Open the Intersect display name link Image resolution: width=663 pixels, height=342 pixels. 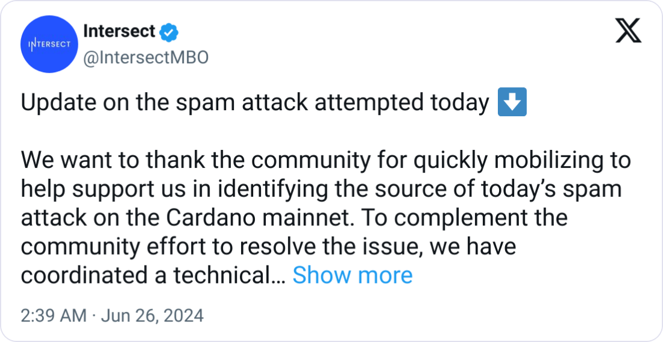tap(119, 32)
